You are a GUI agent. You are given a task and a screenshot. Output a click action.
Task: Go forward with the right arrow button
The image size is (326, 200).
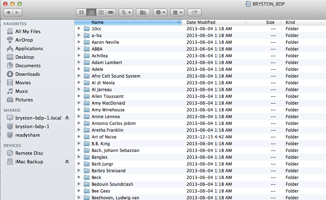(x=17, y=12)
